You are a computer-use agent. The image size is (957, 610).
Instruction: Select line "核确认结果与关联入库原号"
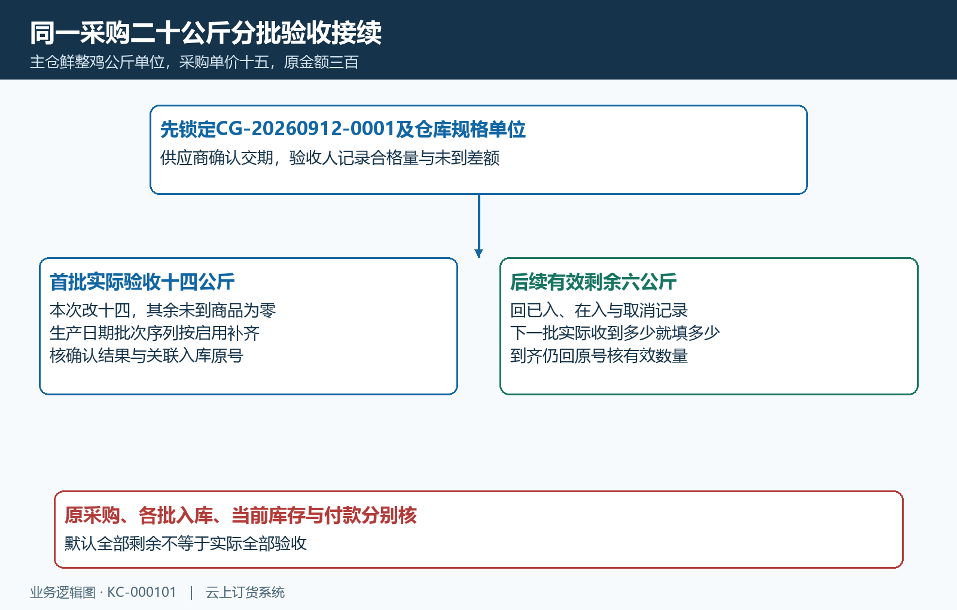(x=147, y=356)
